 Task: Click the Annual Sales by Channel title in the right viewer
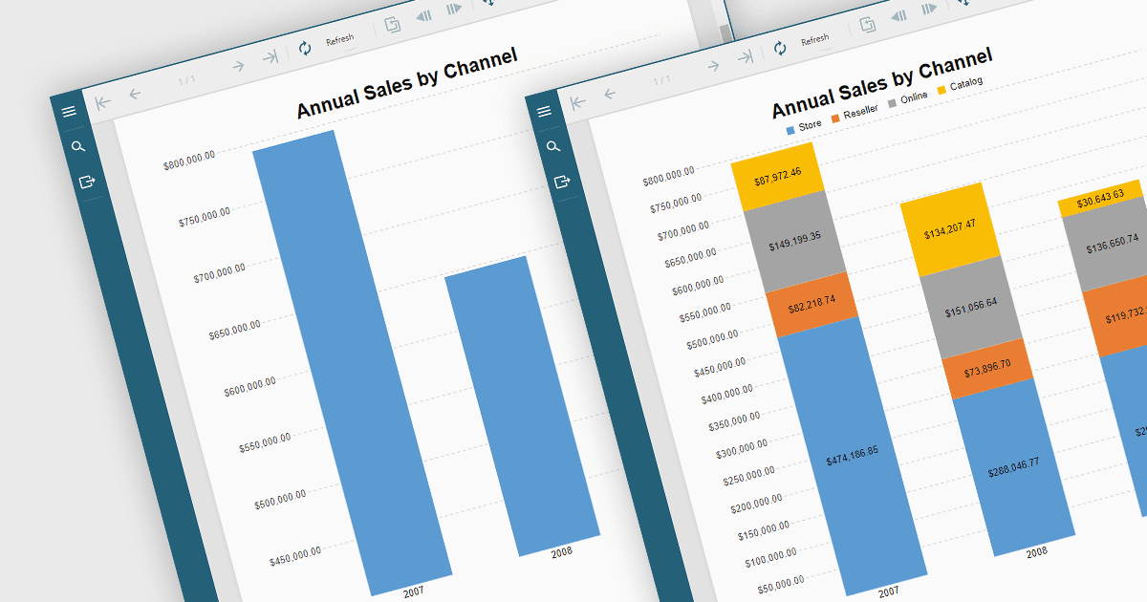[x=881, y=82]
